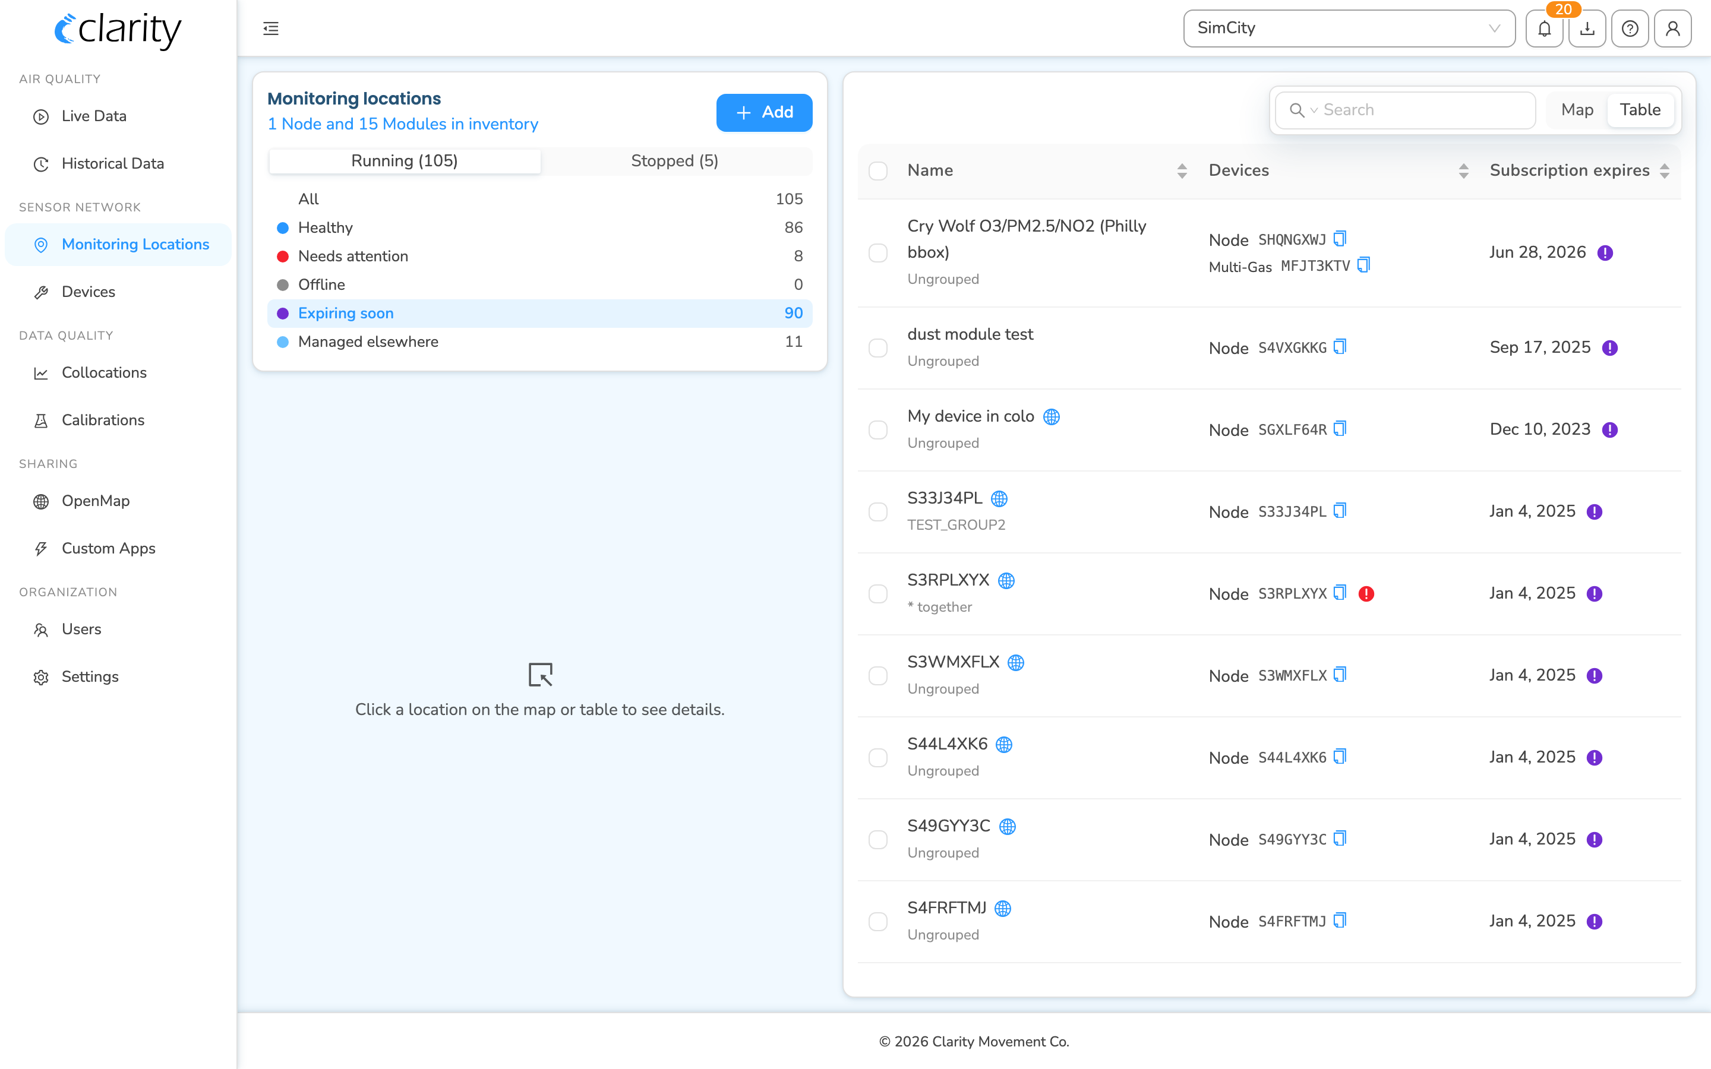Open Devices in sidebar

click(118, 292)
